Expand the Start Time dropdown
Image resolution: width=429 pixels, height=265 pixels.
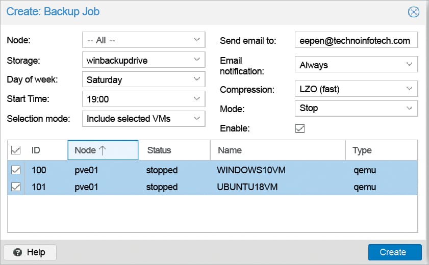(x=197, y=99)
